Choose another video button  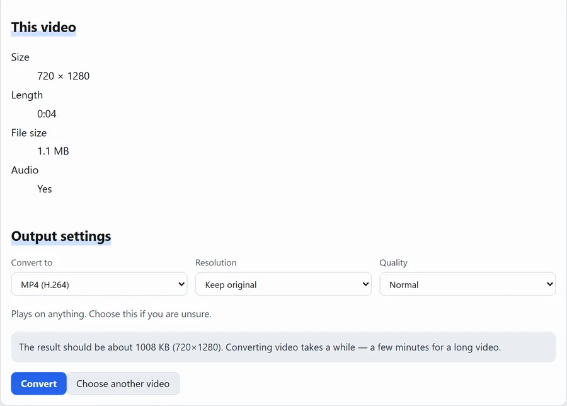pyautogui.click(x=123, y=383)
